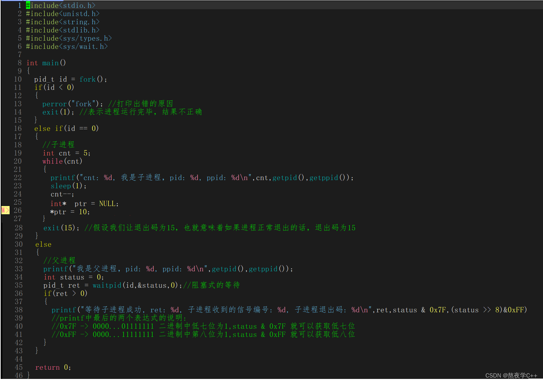Click the //子进程 comment

[59, 145]
